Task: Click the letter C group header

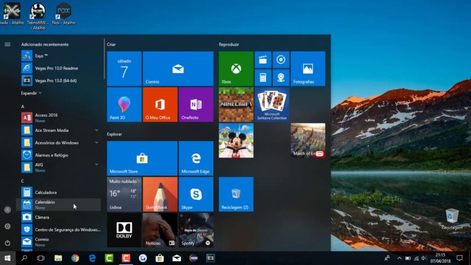Action: point(23,181)
